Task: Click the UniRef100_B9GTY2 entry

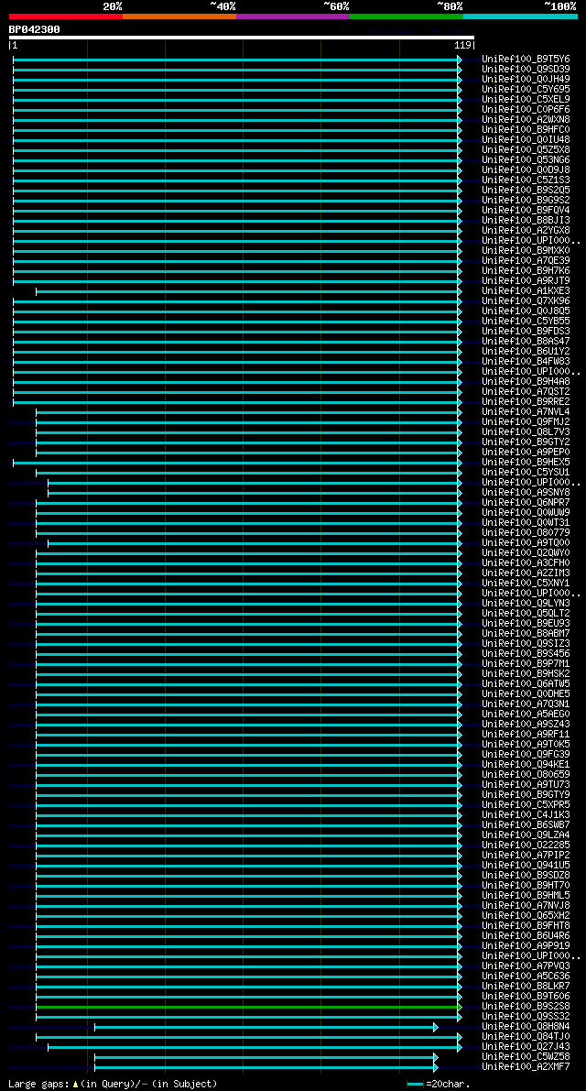Action: pos(526,442)
